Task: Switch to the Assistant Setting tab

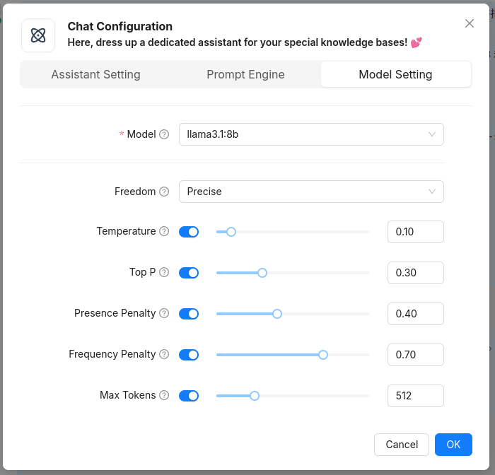Action: [96, 74]
